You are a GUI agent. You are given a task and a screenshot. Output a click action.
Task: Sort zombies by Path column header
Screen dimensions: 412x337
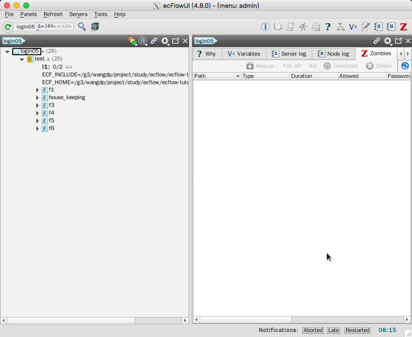(x=217, y=76)
